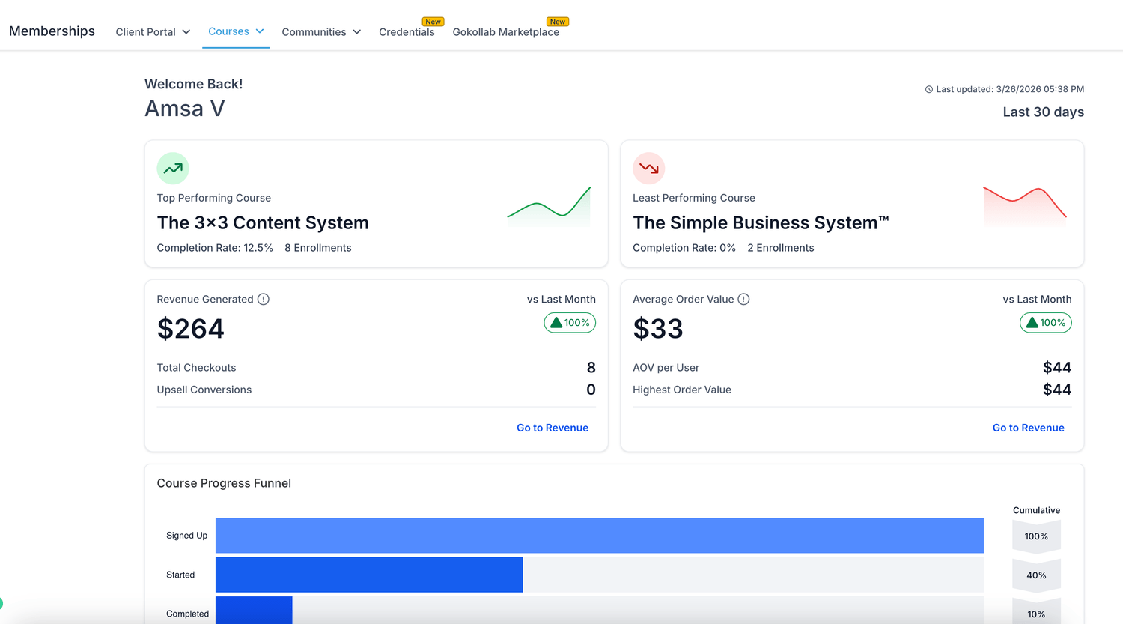
Task: Click the Last 30 days date range
Action: coord(1043,112)
